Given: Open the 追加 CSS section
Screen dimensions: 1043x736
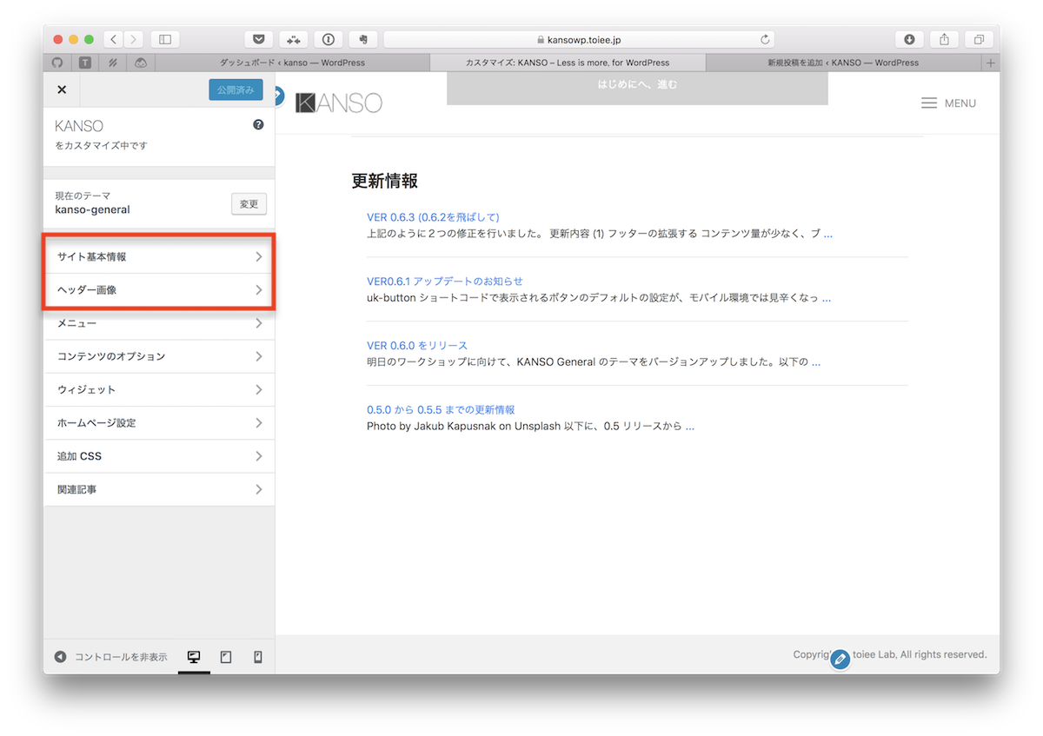Looking at the screenshot, I should tap(159, 456).
